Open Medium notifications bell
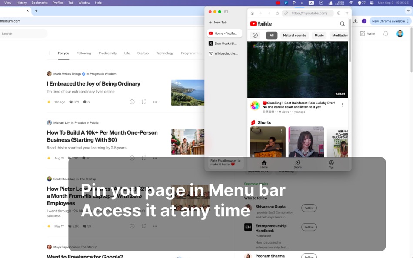The image size is (413, 258). 385,34
